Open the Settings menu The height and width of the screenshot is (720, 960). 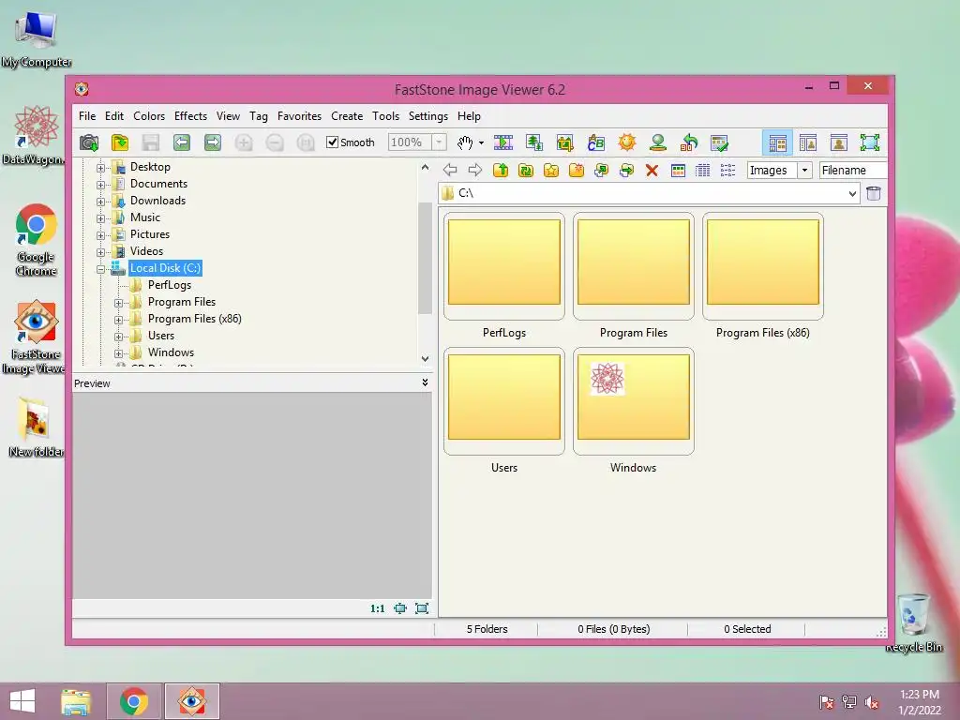pos(427,116)
